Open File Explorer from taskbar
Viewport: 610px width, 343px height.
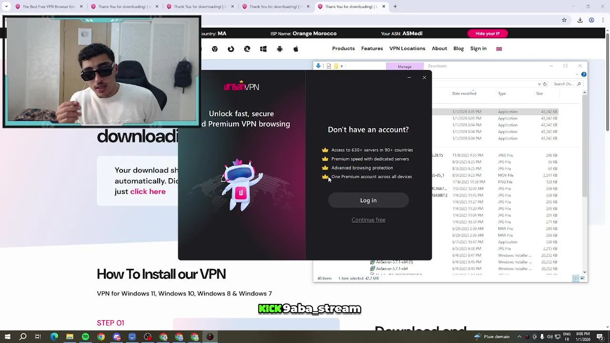click(x=70, y=337)
